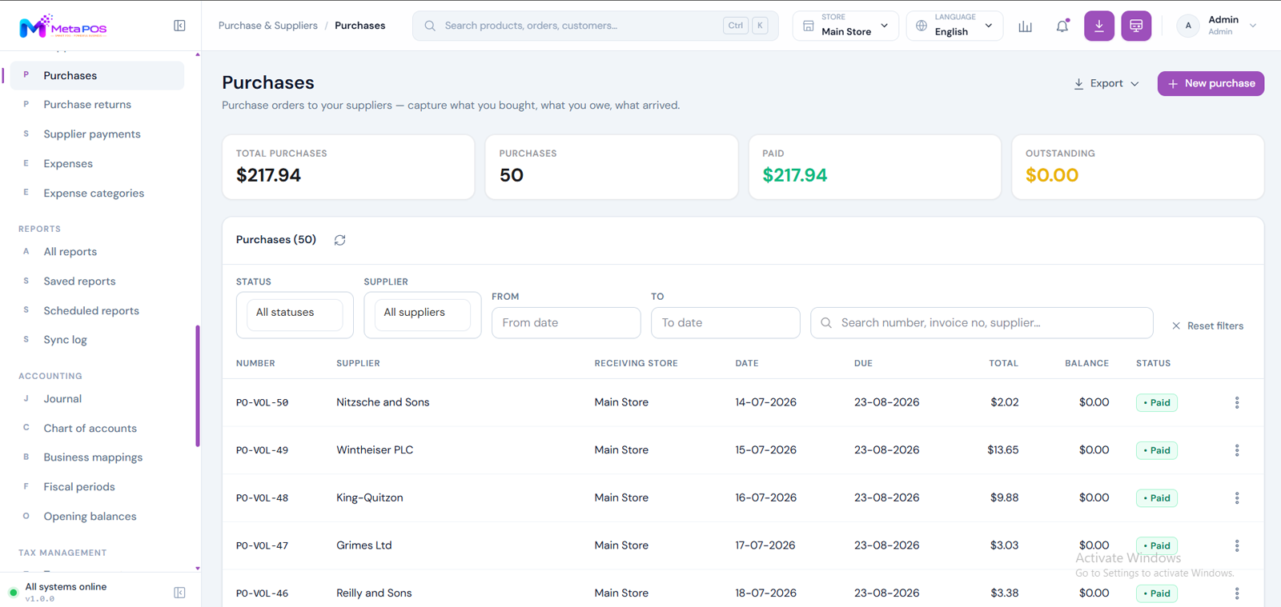The image size is (1281, 607).
Task: Open the purple POS register icon button
Action: (1136, 26)
